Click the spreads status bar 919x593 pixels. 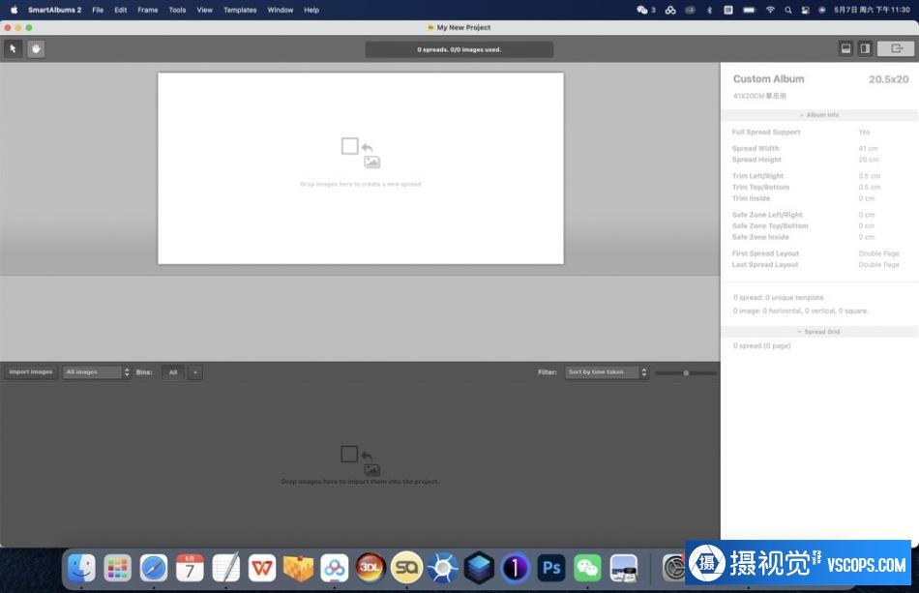[x=459, y=49]
